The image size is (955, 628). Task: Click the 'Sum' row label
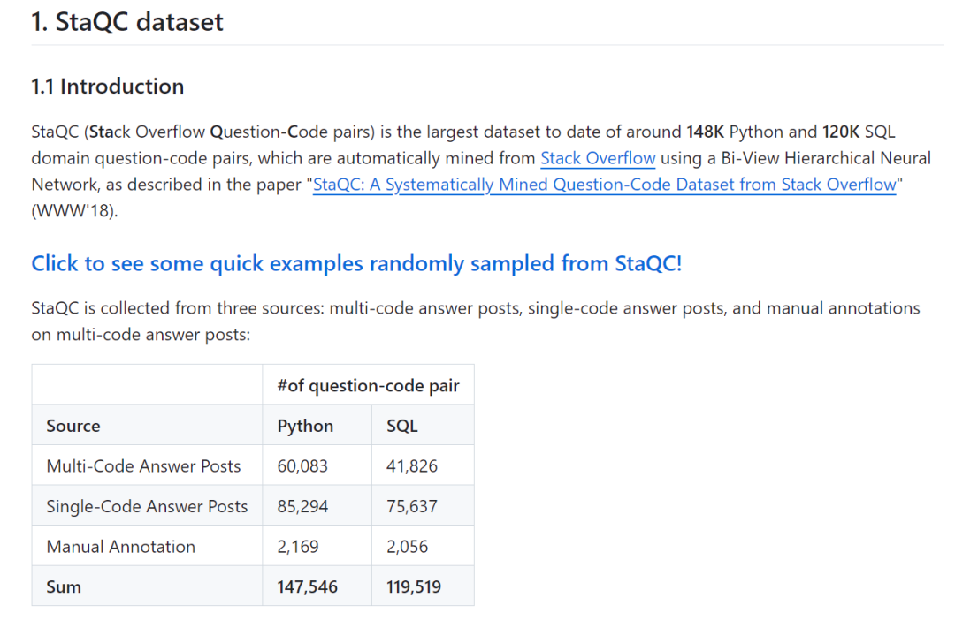tap(64, 586)
